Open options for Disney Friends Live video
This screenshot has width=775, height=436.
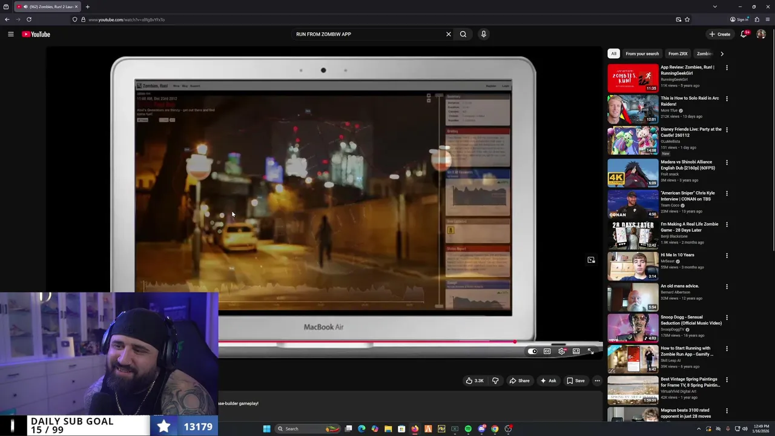[727, 130]
